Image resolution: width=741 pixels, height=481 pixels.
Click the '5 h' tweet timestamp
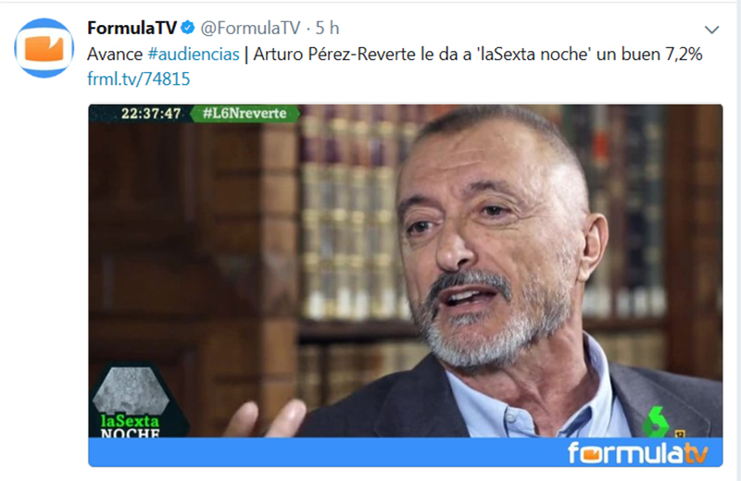[328, 29]
